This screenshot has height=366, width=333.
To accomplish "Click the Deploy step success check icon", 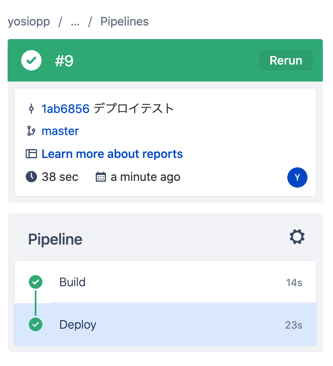I will (36, 325).
